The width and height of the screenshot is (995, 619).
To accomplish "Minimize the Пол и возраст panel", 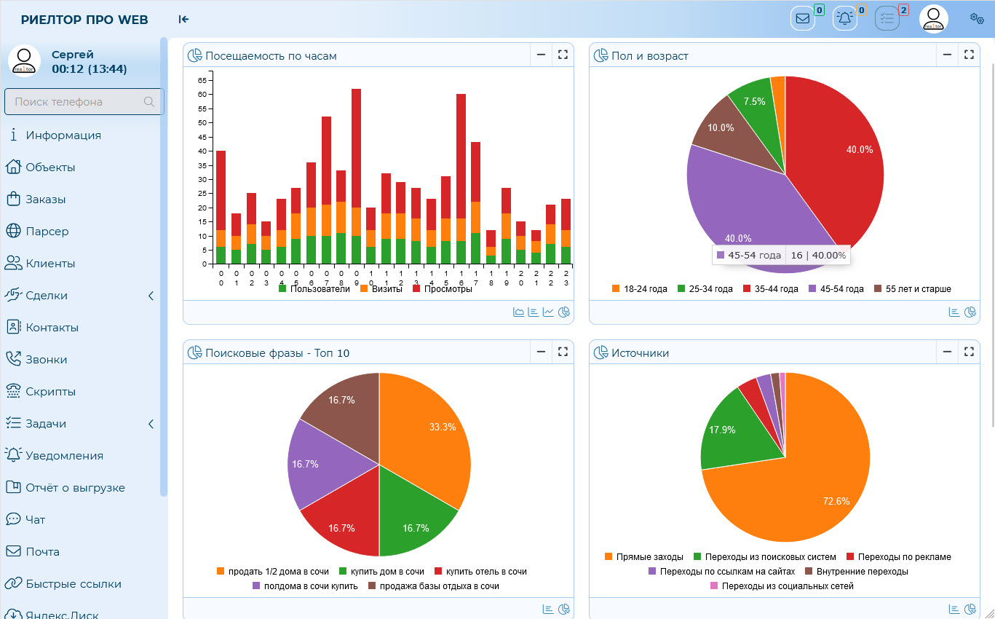I will 947,55.
